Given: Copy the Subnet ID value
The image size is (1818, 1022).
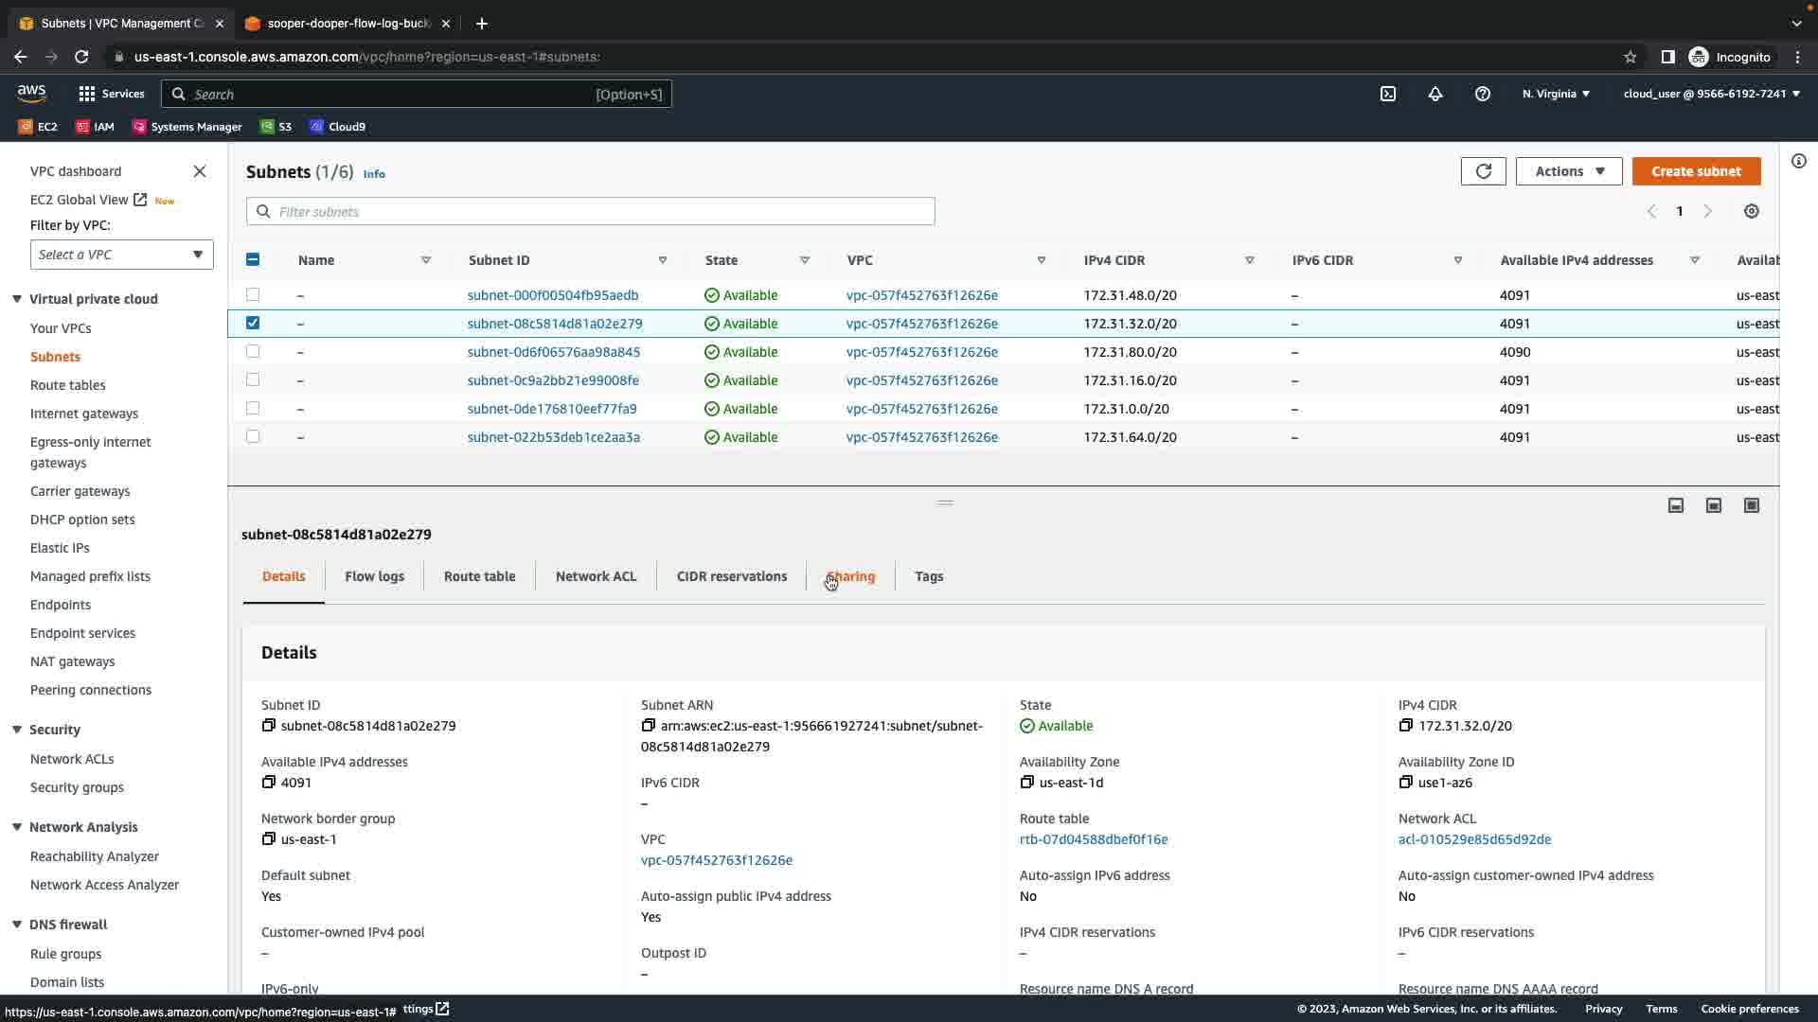Looking at the screenshot, I should click(x=269, y=726).
